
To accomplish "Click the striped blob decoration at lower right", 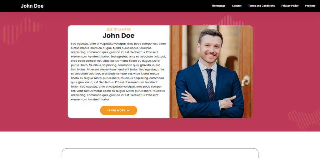I will (304, 119).
